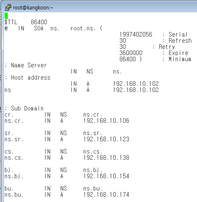
Task: Click the Minimum comment
Action: (x=180, y=59)
